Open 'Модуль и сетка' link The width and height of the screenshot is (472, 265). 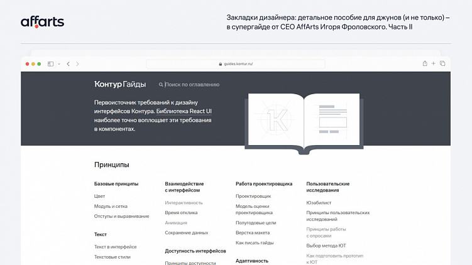tap(111, 207)
